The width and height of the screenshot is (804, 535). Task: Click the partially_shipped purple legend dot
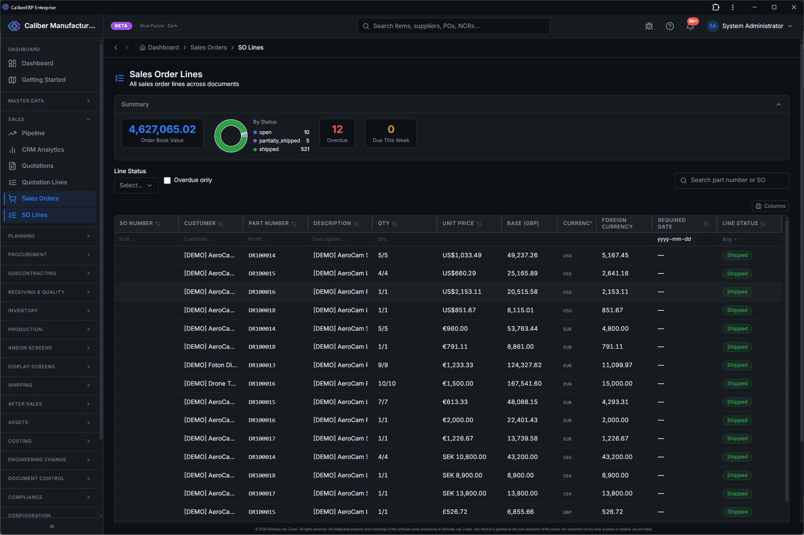[255, 141]
